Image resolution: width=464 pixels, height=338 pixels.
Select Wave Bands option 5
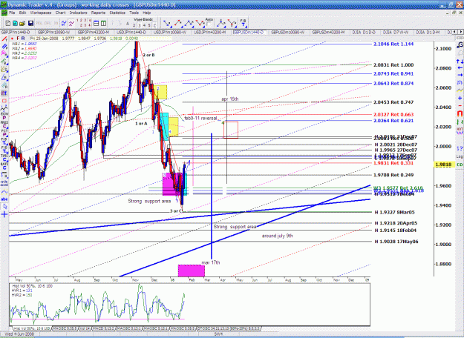(x=149, y=25)
